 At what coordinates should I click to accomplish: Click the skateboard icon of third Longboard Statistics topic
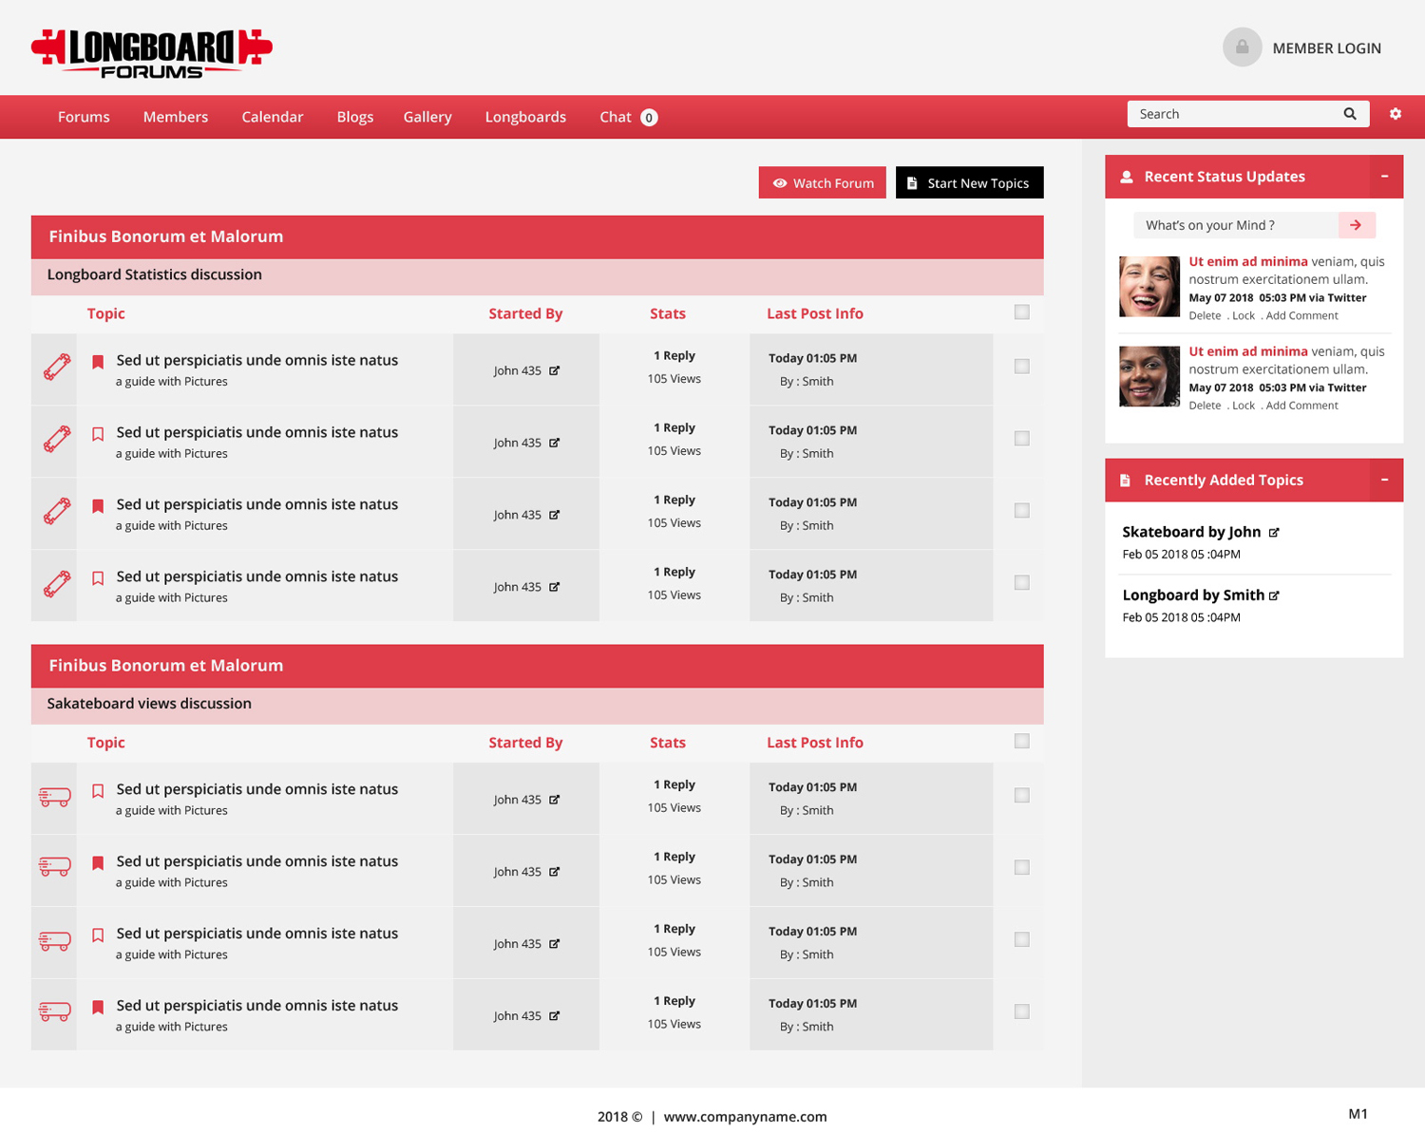[57, 512]
